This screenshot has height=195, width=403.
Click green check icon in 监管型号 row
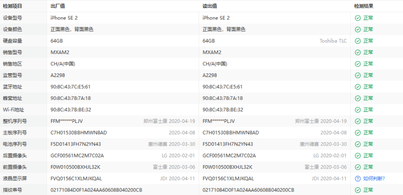point(358,75)
